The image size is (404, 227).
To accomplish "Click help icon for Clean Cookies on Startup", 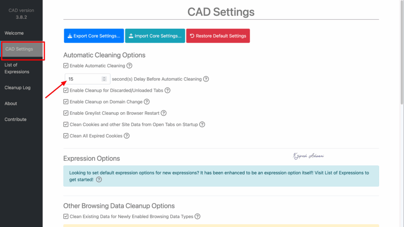I will pyautogui.click(x=202, y=125).
